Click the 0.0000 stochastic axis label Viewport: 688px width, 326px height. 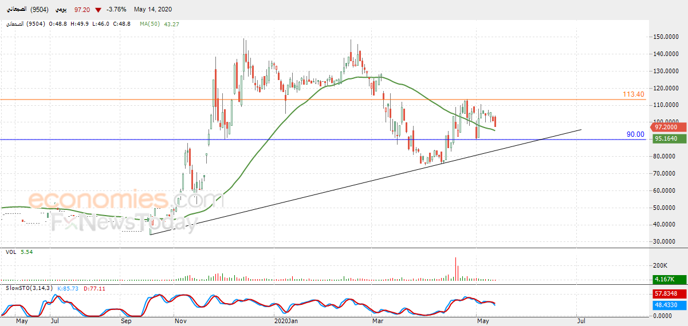(662, 316)
